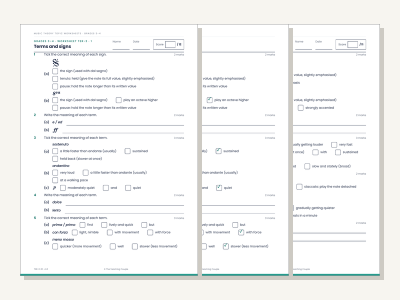Tick unchecked 'play an octave higher' on front worksheet
The image size is (400, 300).
click(118, 100)
